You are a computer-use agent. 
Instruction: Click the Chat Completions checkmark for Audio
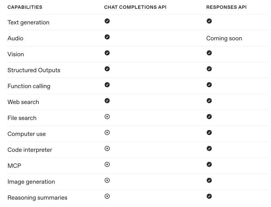pyautogui.click(x=107, y=37)
